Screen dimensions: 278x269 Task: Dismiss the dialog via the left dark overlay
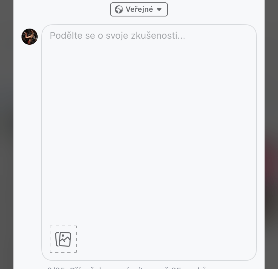7,134
